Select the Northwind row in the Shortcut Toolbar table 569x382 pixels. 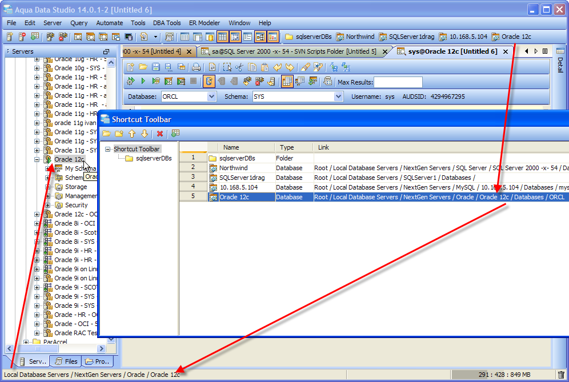[x=374, y=168]
